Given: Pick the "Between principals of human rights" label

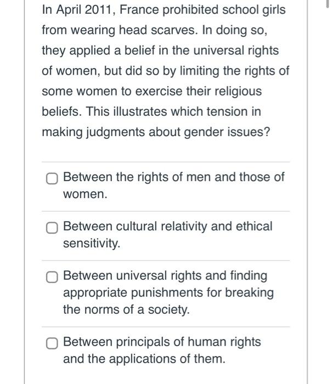Looking at the screenshot, I should [162, 342].
